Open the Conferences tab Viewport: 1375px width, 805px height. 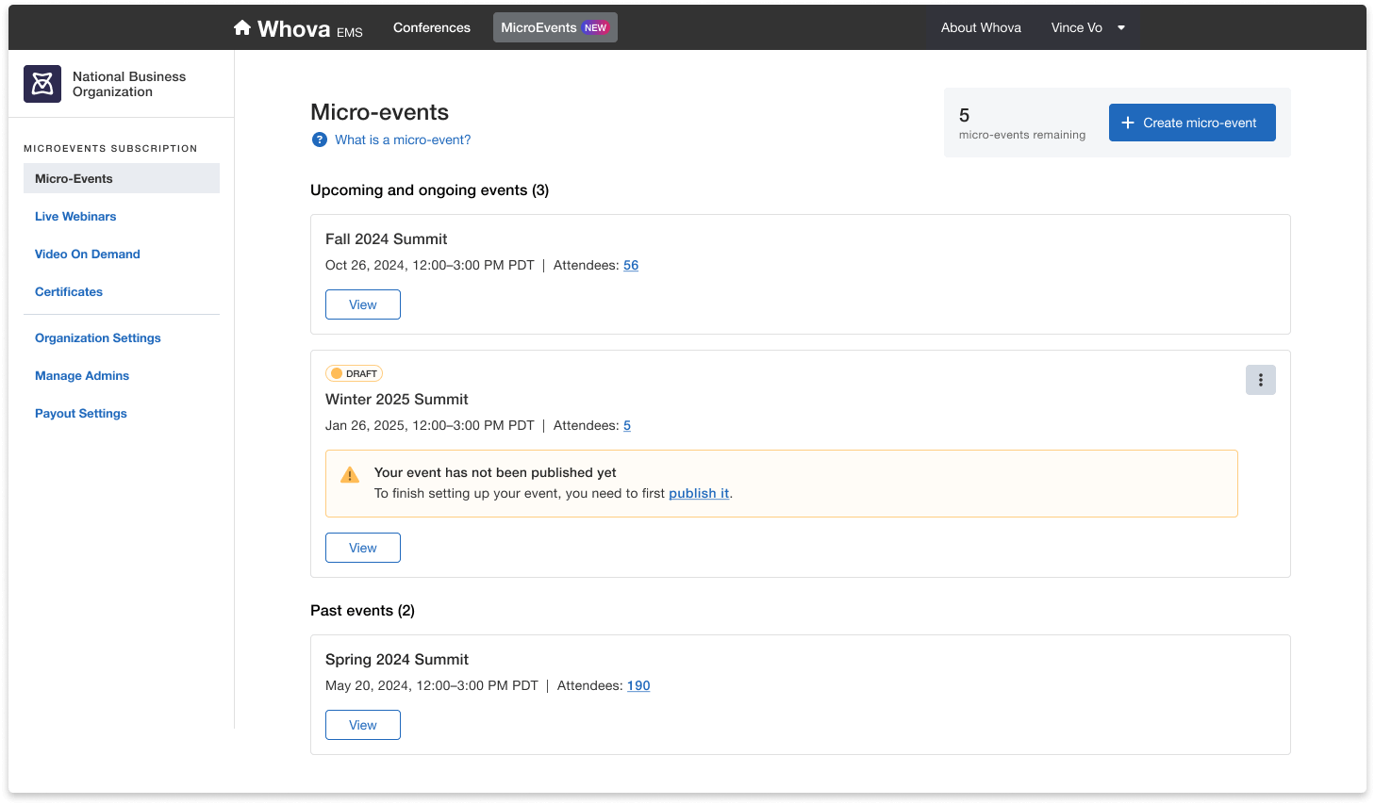pyautogui.click(x=431, y=28)
